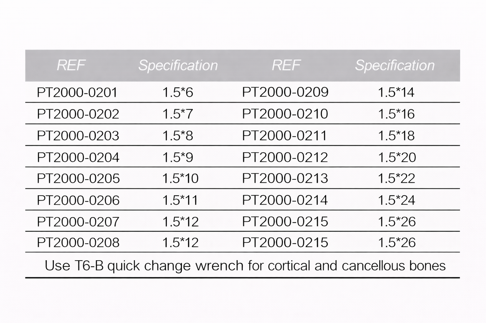Select the PT2000-0202 reference code
Image resolution: width=486 pixels, height=323 pixels.
(x=78, y=114)
